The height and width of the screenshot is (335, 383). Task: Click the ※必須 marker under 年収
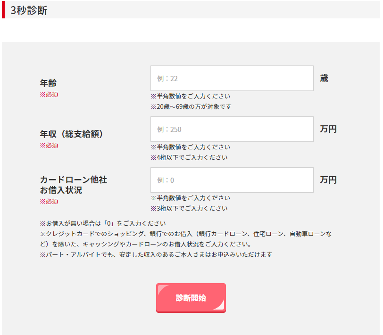[49, 146]
